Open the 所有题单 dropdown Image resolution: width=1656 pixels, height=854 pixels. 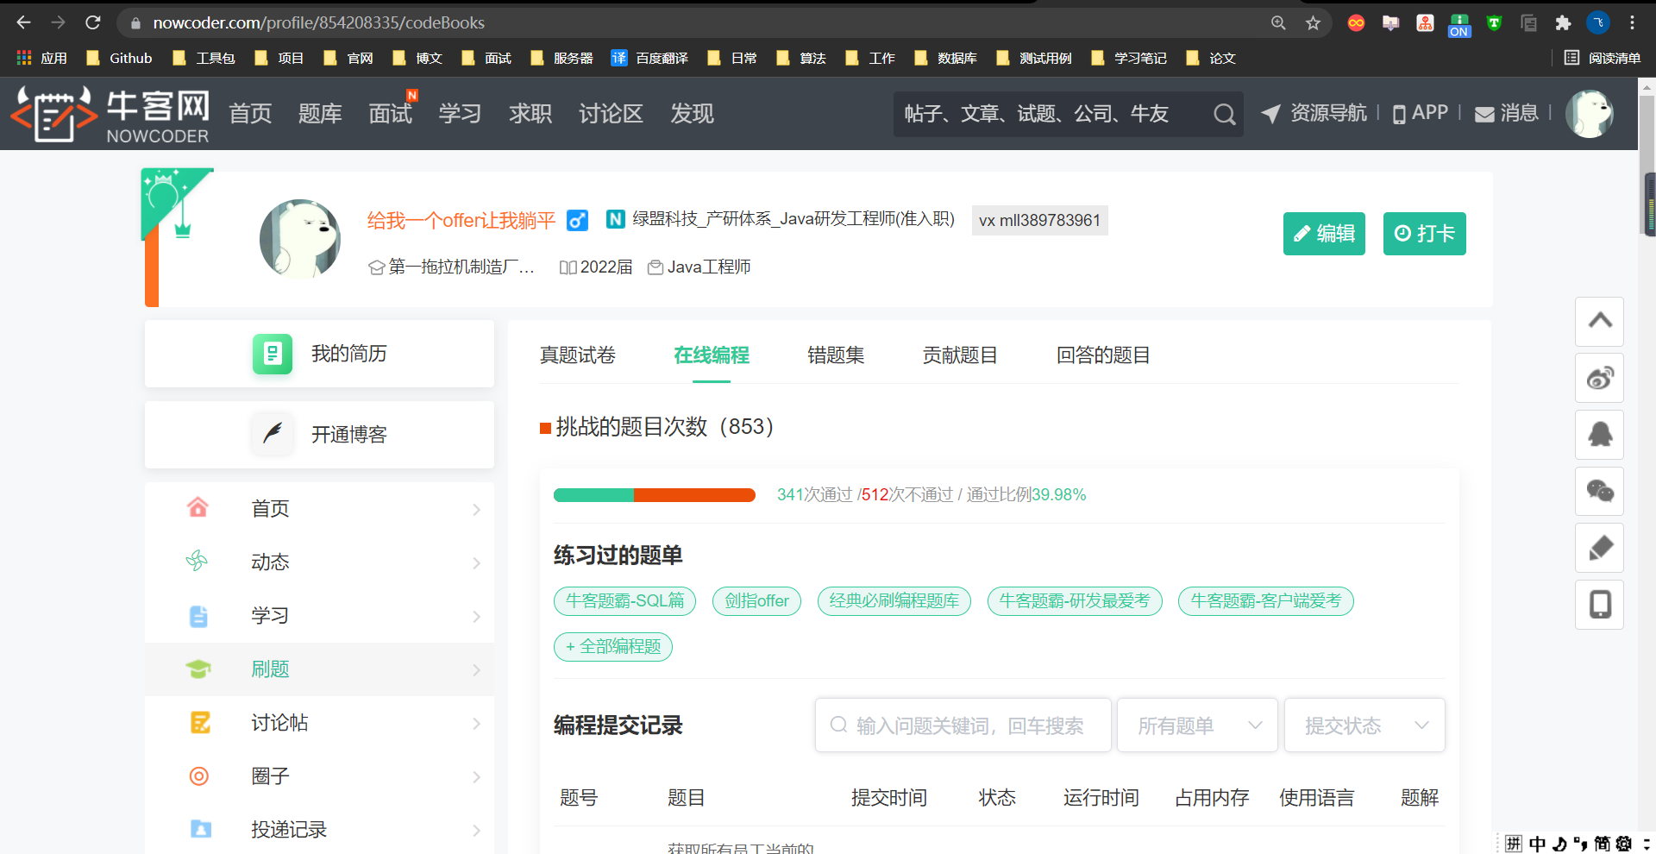pyautogui.click(x=1197, y=725)
